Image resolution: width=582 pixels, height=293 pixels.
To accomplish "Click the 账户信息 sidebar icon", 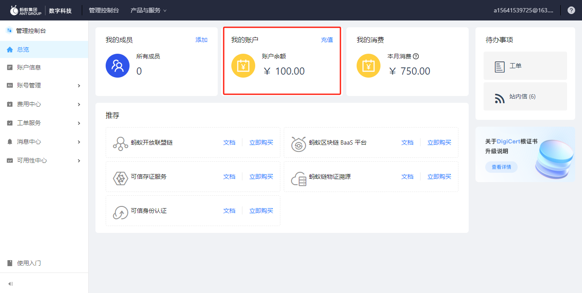I will coord(10,67).
